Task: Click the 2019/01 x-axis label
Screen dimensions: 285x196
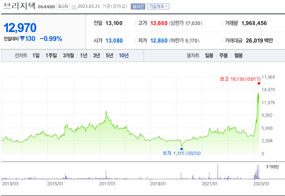Action: (158, 184)
